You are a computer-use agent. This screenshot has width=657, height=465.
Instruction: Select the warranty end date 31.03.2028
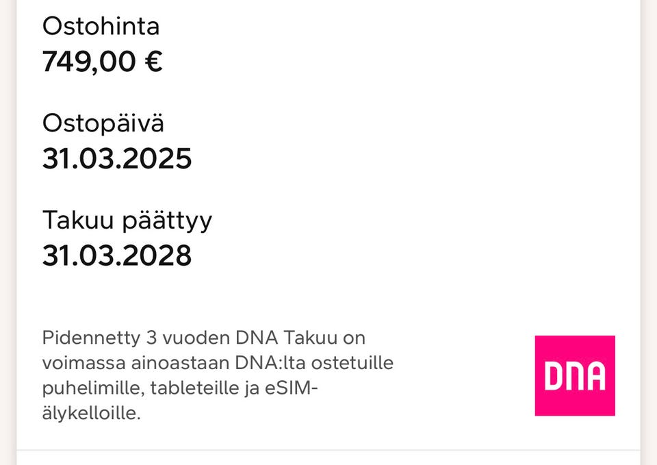pos(117,256)
